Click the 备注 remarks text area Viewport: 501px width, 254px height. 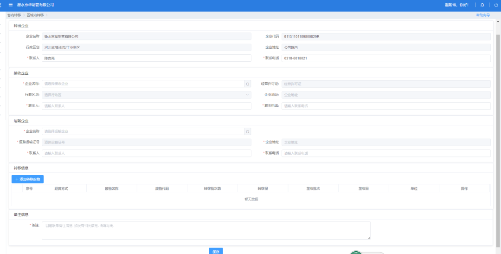(206, 230)
